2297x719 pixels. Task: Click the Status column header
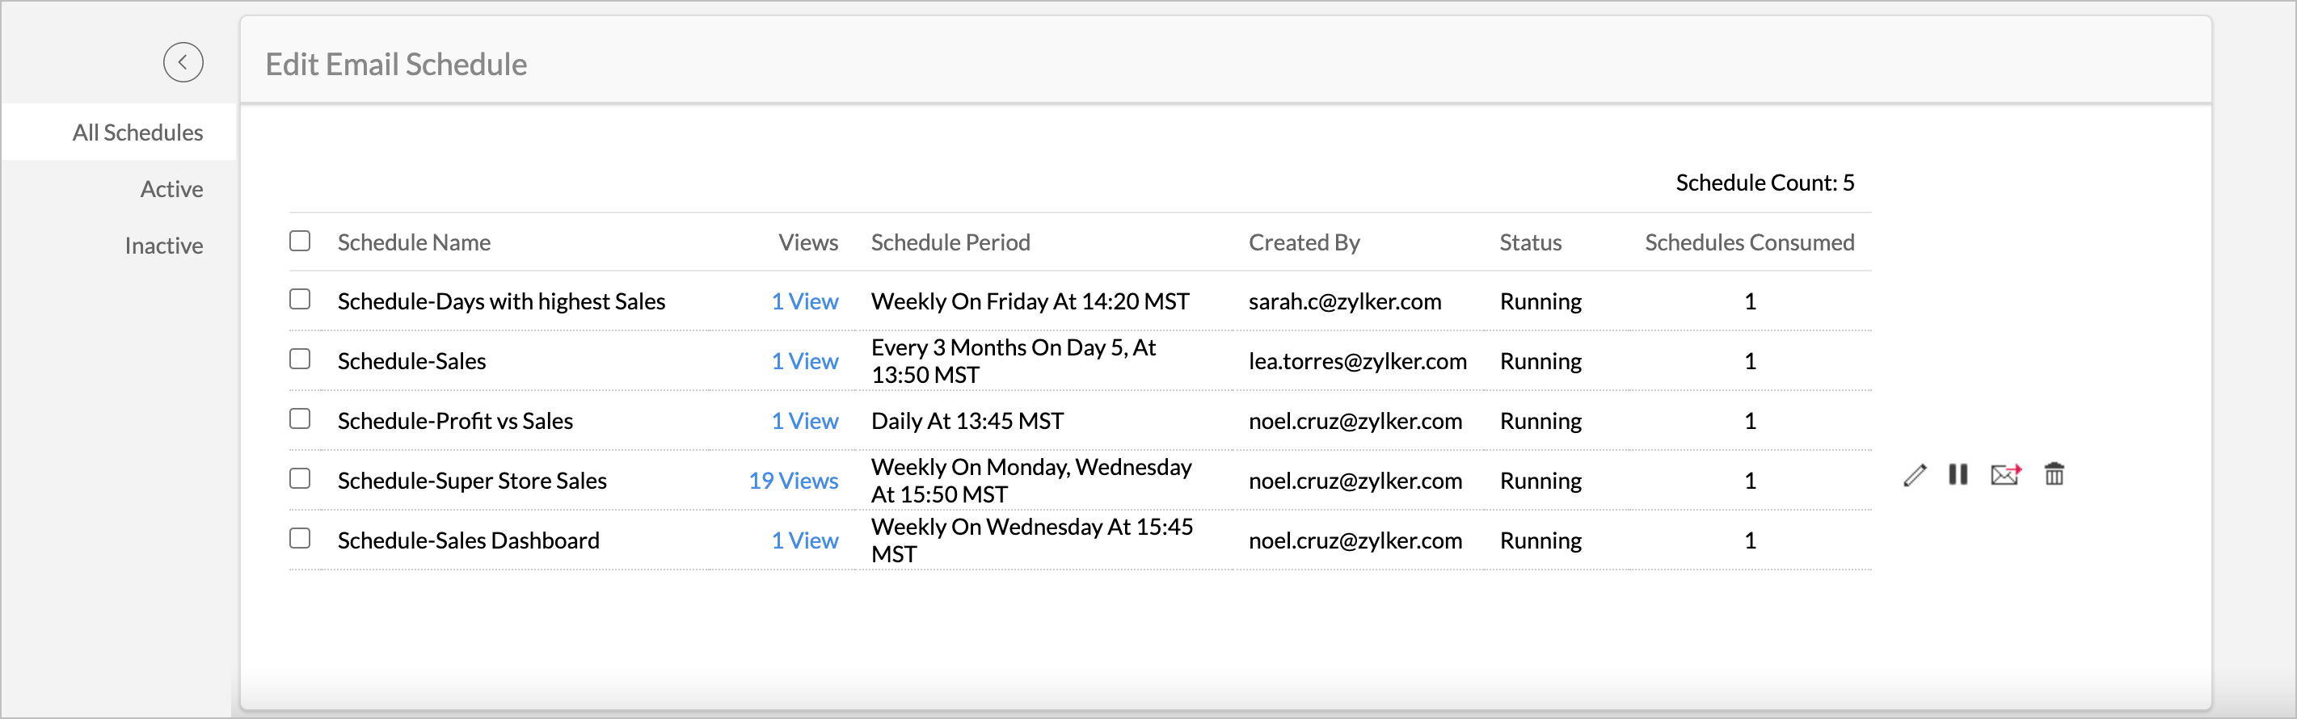pos(1530,242)
